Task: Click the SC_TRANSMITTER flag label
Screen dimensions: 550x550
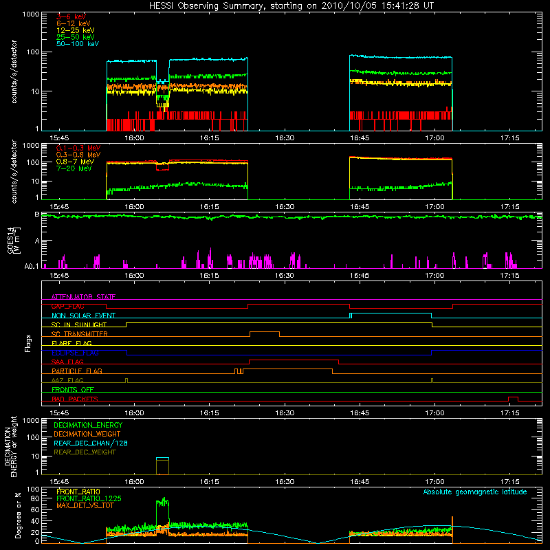Action: coord(79,334)
